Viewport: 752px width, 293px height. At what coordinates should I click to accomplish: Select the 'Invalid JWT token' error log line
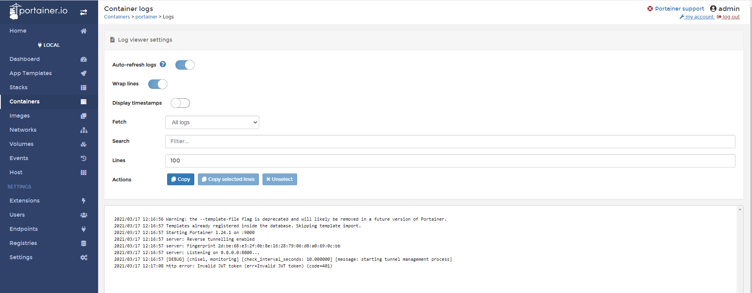tap(223, 266)
